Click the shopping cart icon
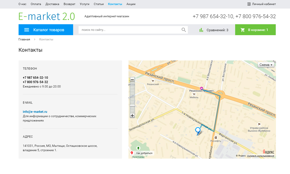The image size is (290, 174). 242,30
